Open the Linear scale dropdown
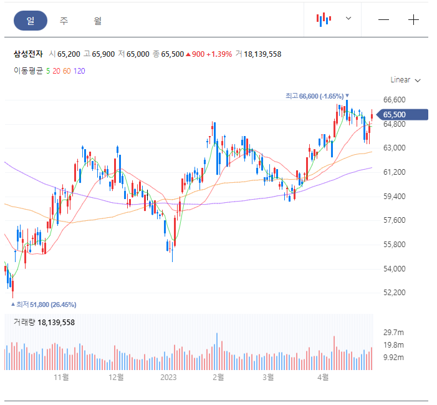Image resolution: width=437 pixels, height=405 pixels. 405,80
